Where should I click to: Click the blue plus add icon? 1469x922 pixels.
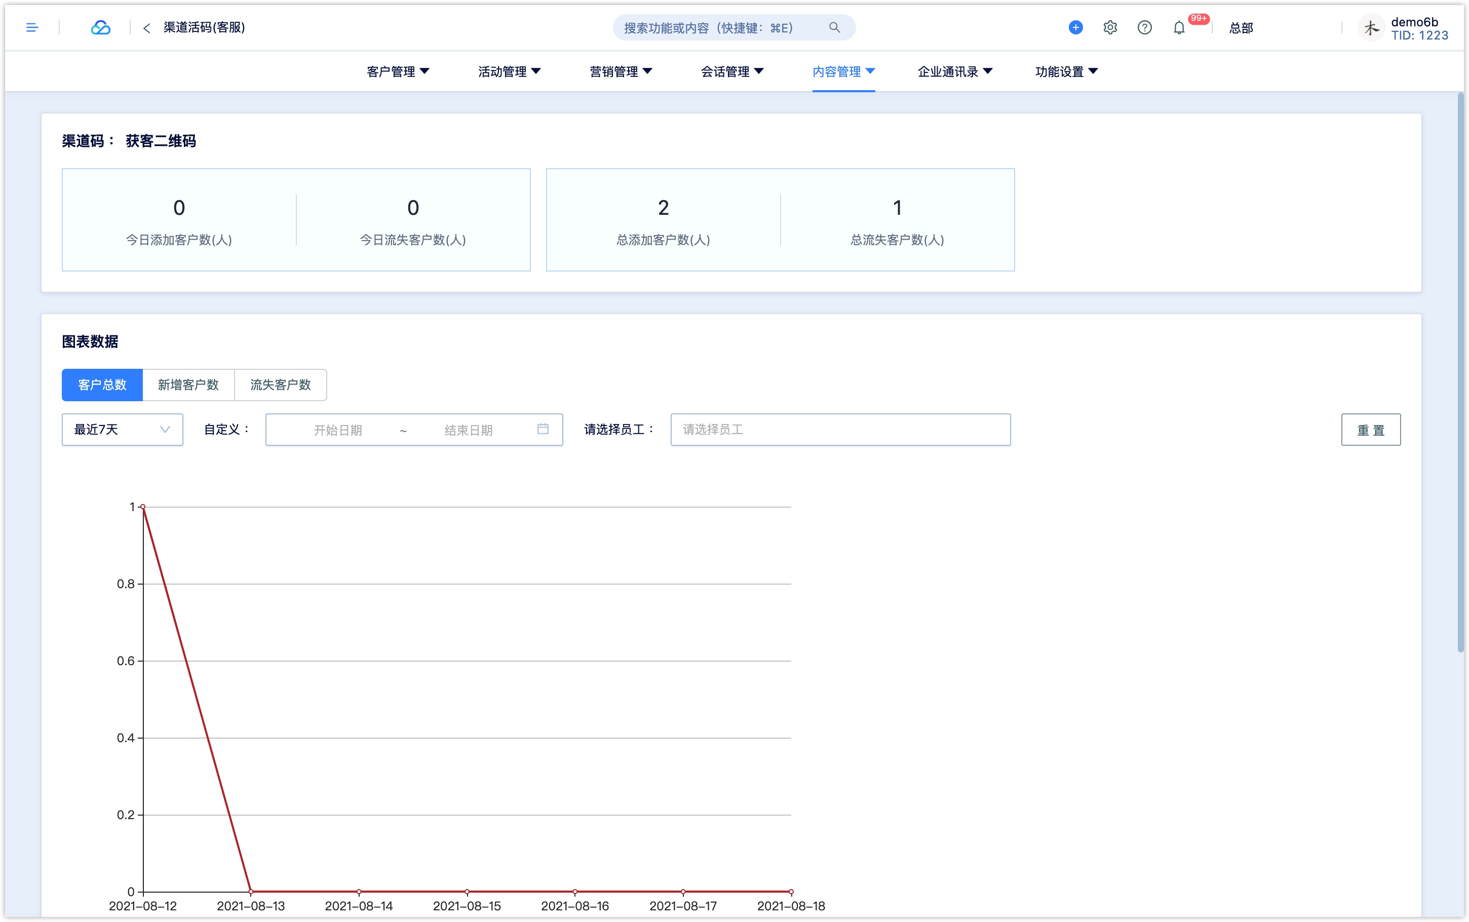click(x=1076, y=27)
